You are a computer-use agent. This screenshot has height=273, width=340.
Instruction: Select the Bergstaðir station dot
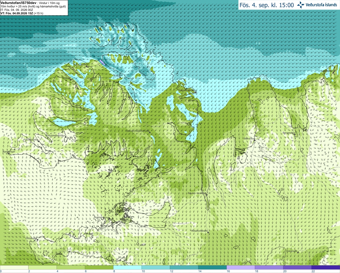click(x=294, y=134)
